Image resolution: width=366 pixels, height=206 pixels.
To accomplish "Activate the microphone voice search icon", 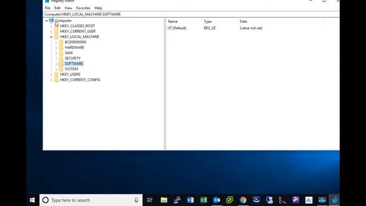I will (x=136, y=200).
